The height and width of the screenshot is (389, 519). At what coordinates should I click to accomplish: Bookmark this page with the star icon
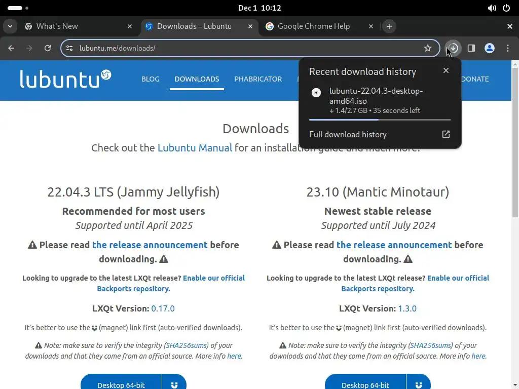coord(428,48)
